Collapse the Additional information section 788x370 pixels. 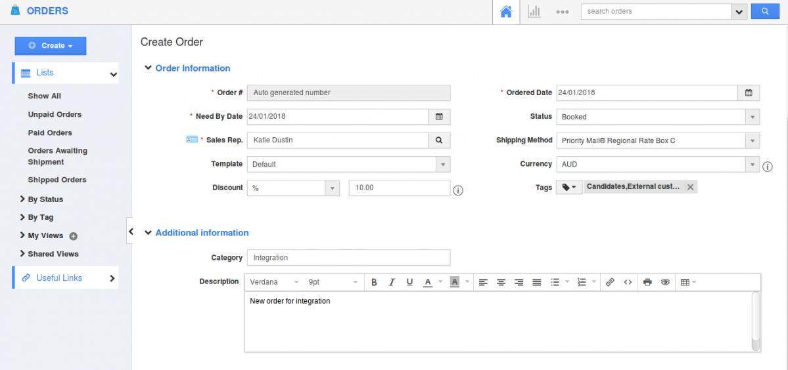point(148,233)
